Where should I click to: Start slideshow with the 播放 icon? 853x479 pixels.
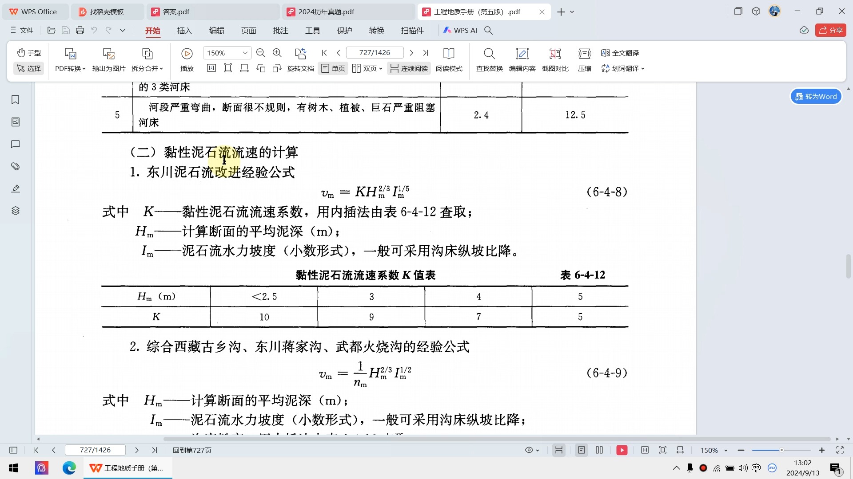(187, 54)
